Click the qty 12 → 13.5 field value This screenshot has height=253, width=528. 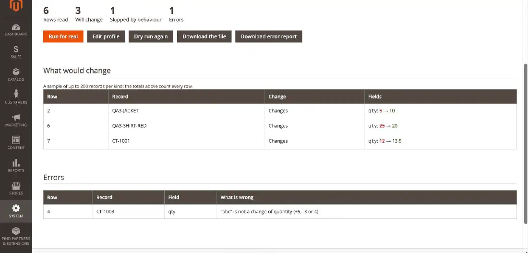tap(385, 141)
